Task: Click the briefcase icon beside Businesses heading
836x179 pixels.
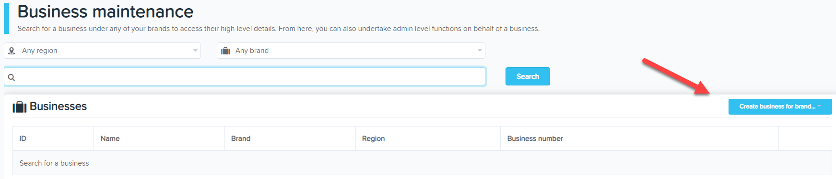Action: pyautogui.click(x=19, y=106)
